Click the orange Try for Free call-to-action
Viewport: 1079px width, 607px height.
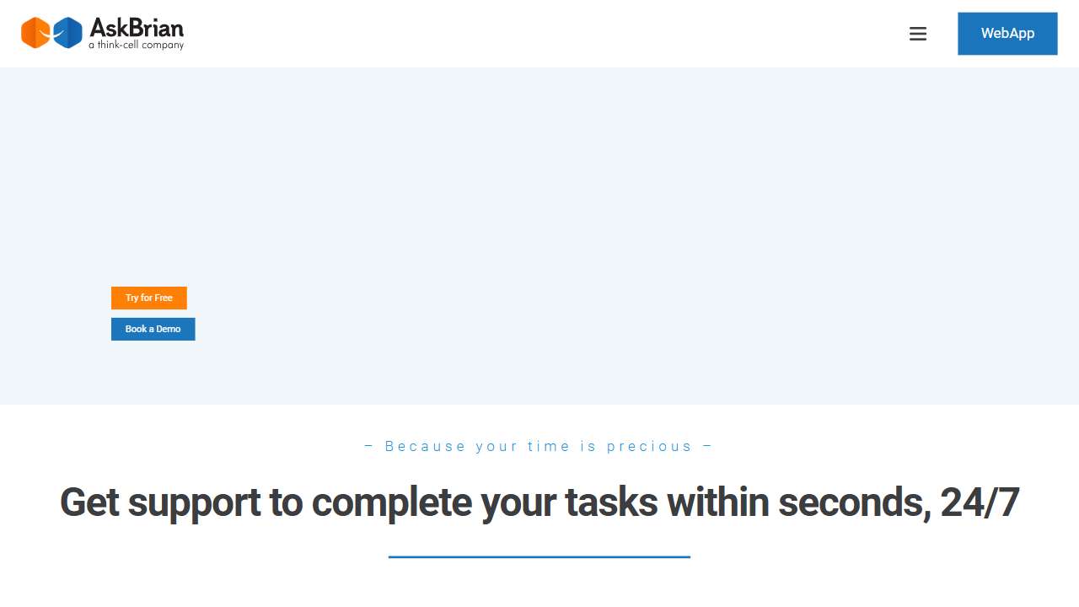(x=148, y=298)
